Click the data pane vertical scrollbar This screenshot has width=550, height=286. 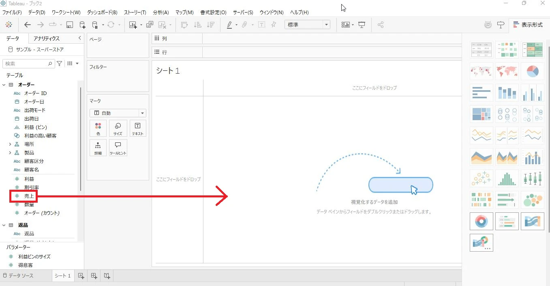click(x=80, y=139)
